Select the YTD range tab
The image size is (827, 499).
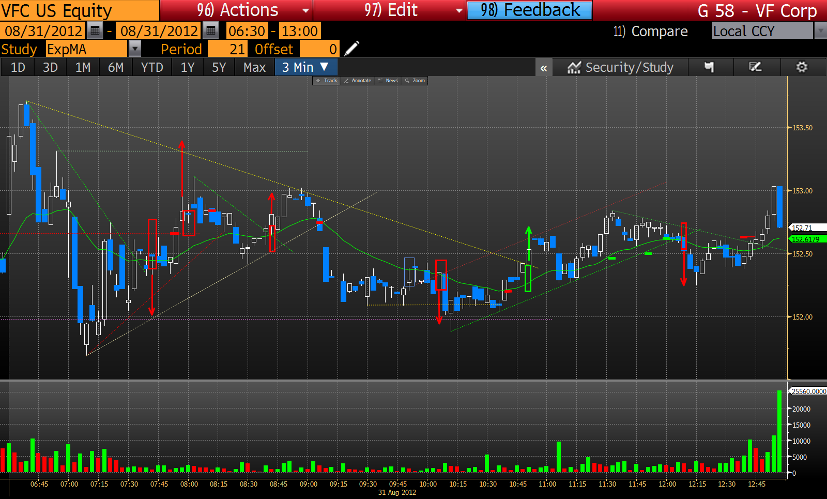(x=152, y=67)
